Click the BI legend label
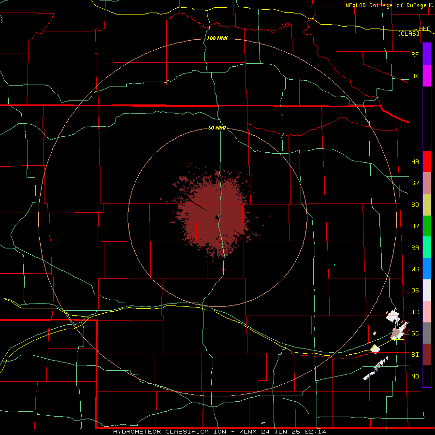The height and width of the screenshot is (435, 435). click(x=415, y=355)
